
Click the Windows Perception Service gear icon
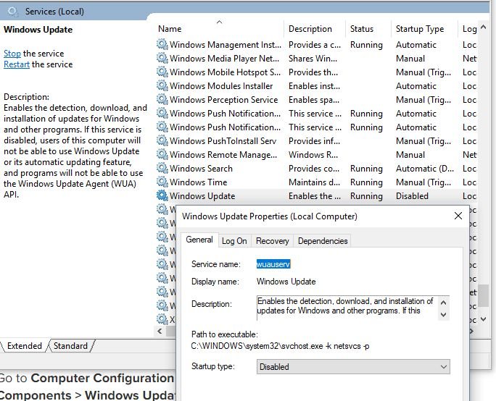point(162,100)
